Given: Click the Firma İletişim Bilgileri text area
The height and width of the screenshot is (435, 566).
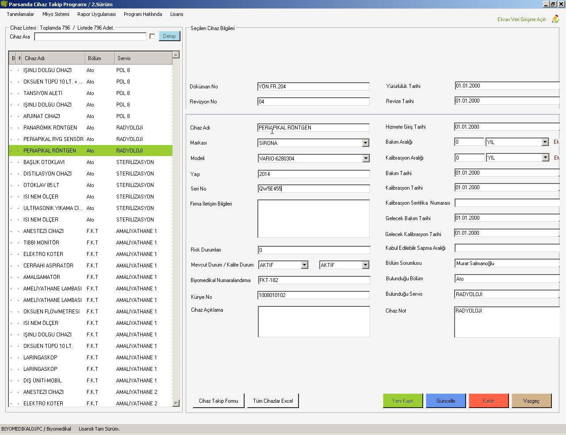Looking at the screenshot, I should coord(314,219).
